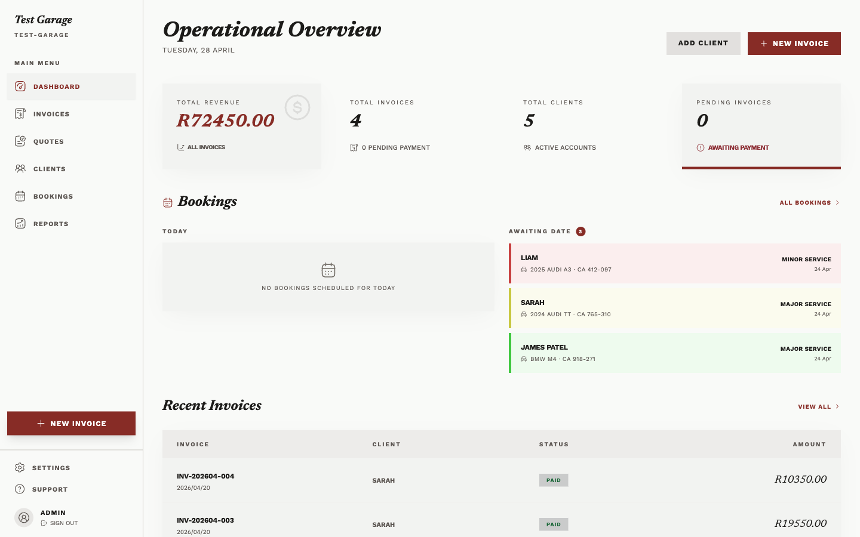Click the Admin user avatar icon
The height and width of the screenshot is (537, 860).
[x=24, y=518]
